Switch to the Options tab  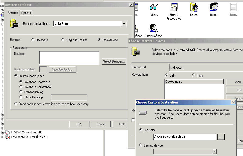click(26, 13)
